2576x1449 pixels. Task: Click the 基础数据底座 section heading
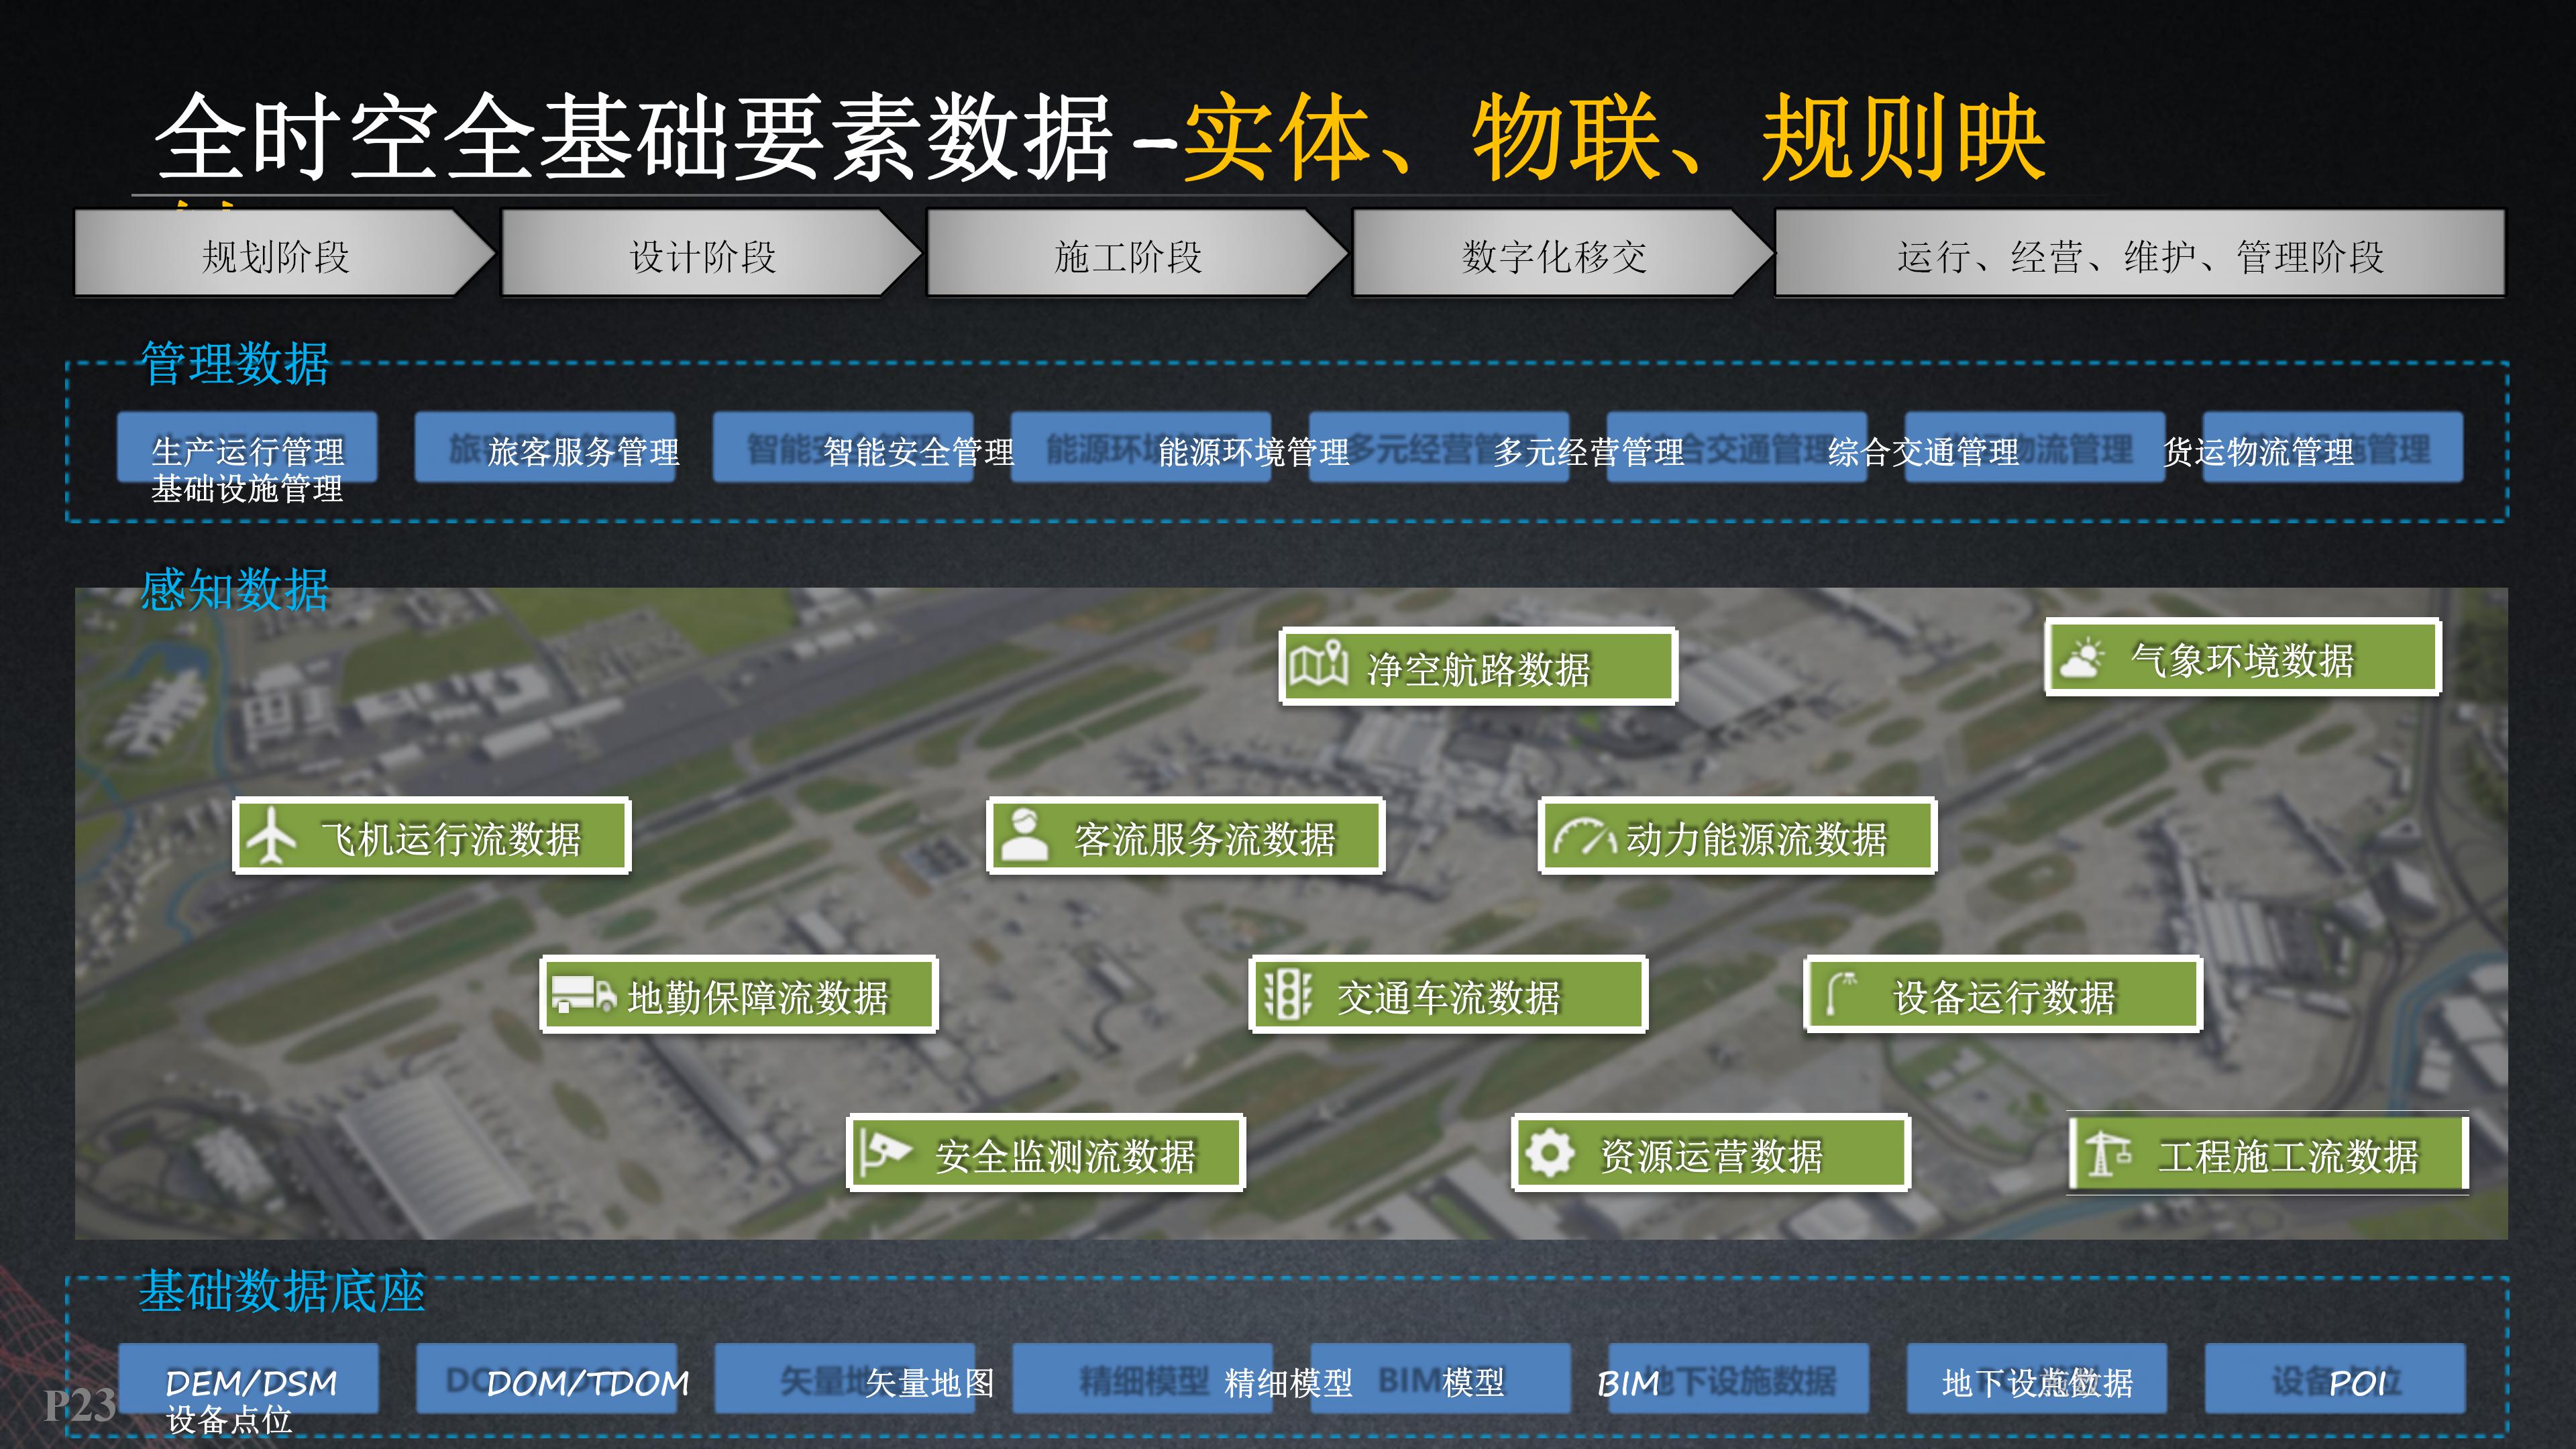click(x=282, y=1291)
